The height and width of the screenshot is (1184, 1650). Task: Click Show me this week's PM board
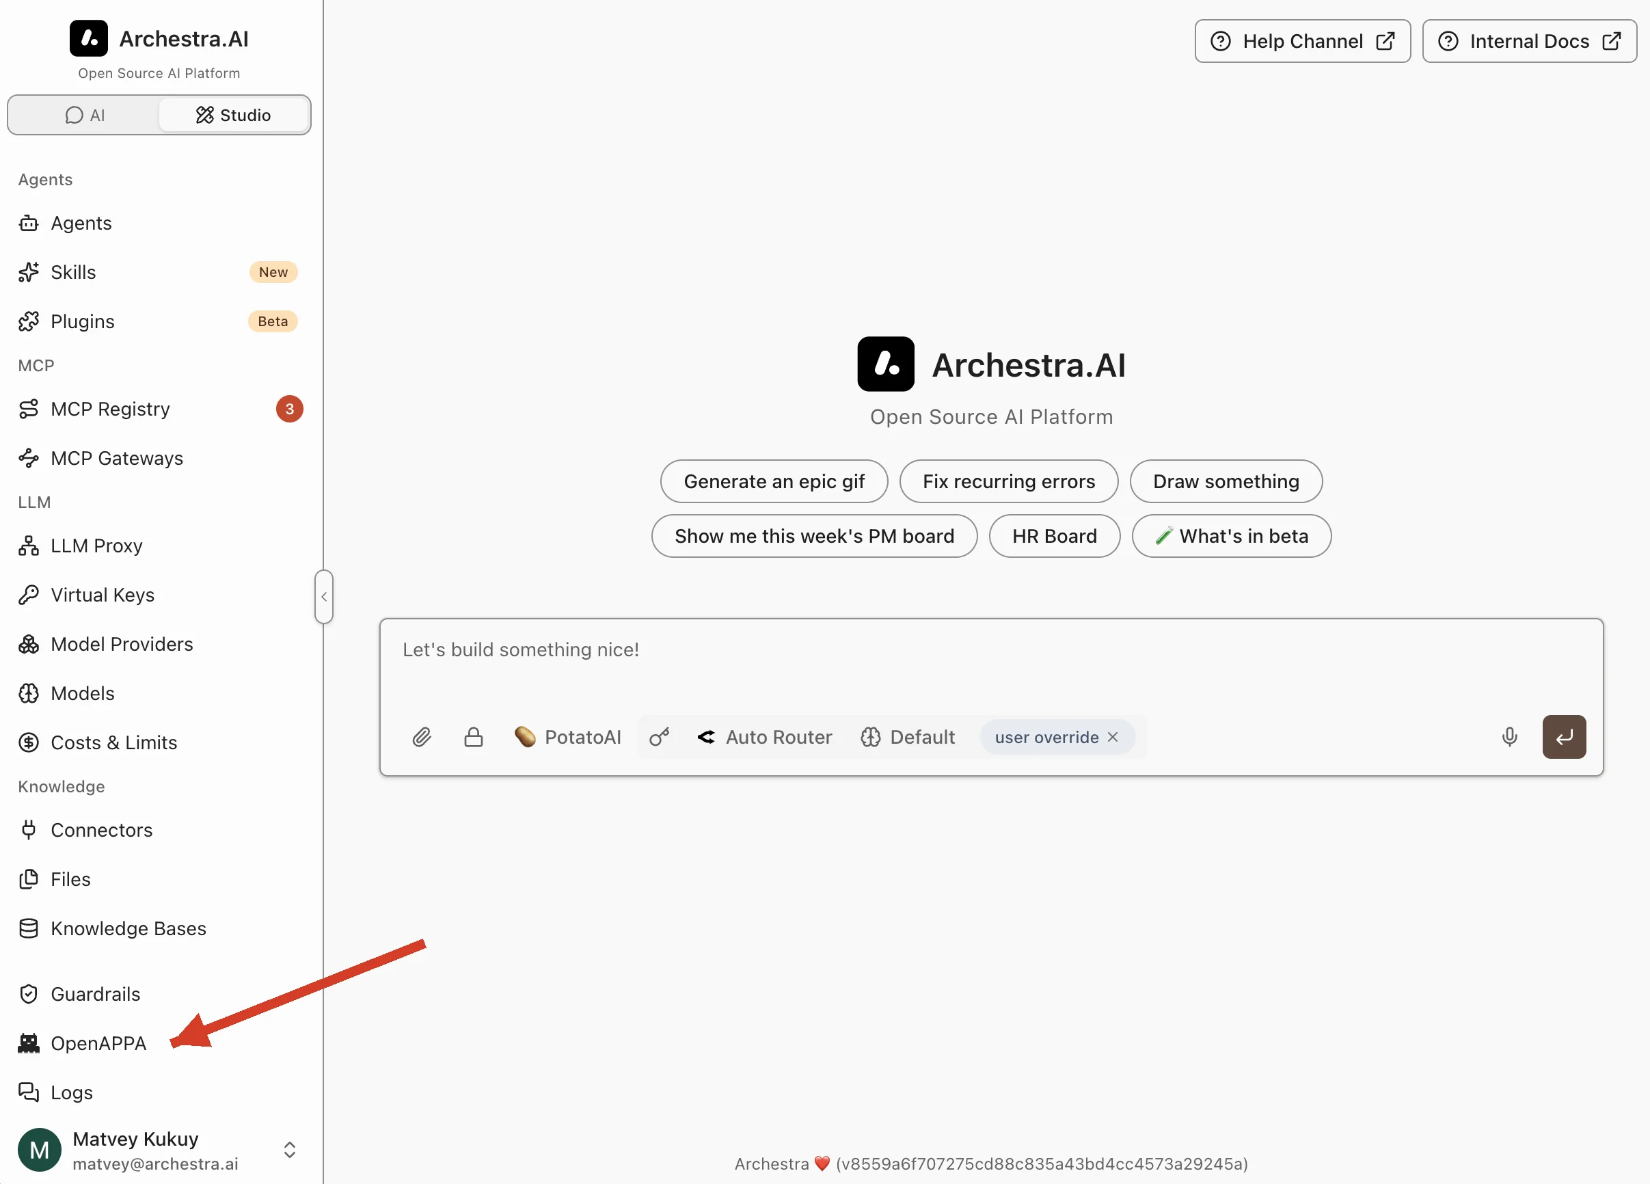pos(814,537)
